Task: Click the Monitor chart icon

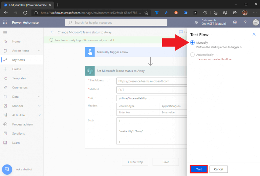Action: click(x=5, y=106)
